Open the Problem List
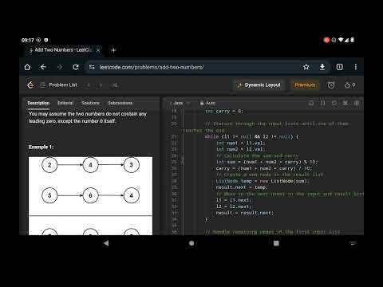This screenshot has width=383, height=287. tap(59, 85)
